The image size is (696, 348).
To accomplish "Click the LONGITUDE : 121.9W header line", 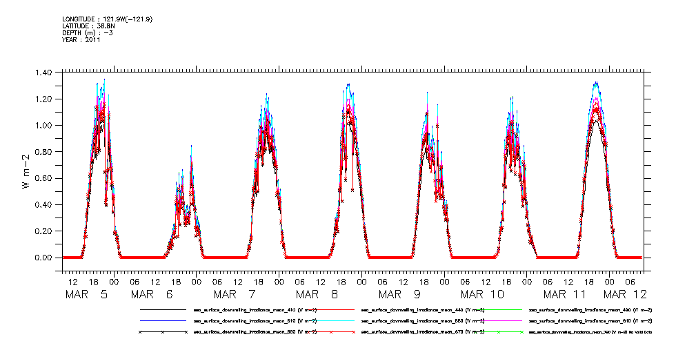I will pos(108,19).
